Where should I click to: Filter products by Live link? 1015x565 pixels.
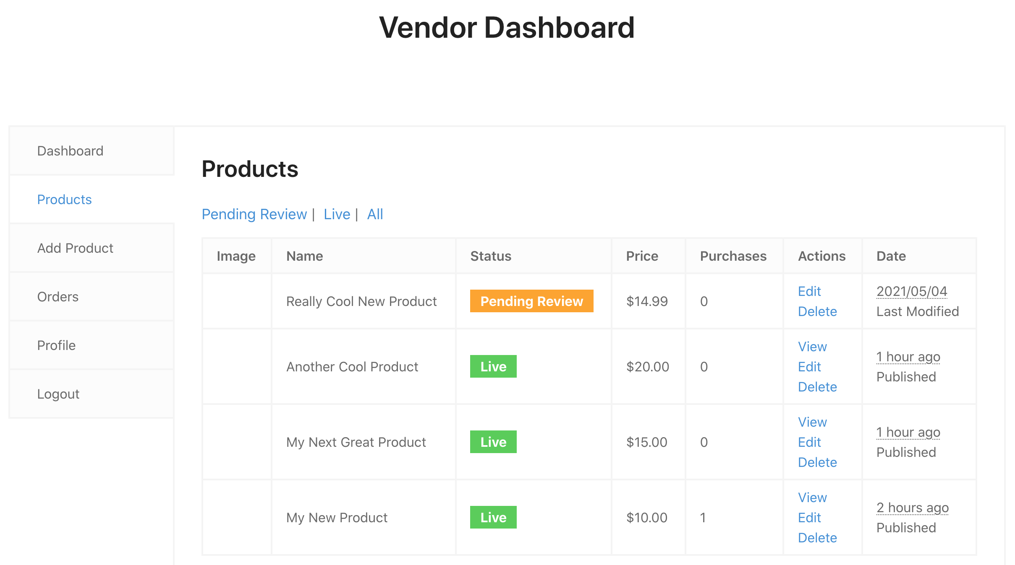337,214
